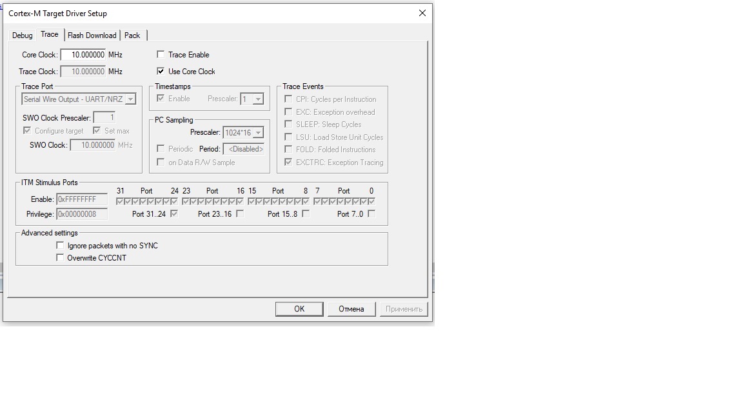The height and width of the screenshot is (418, 743).
Task: Check the Port 15..8 privilege box
Action: click(306, 214)
